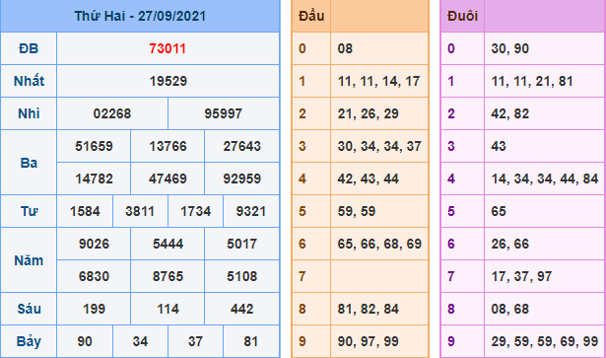Viewport: 606px width, 358px height.
Task: Click the number 1734
Action: point(195,211)
